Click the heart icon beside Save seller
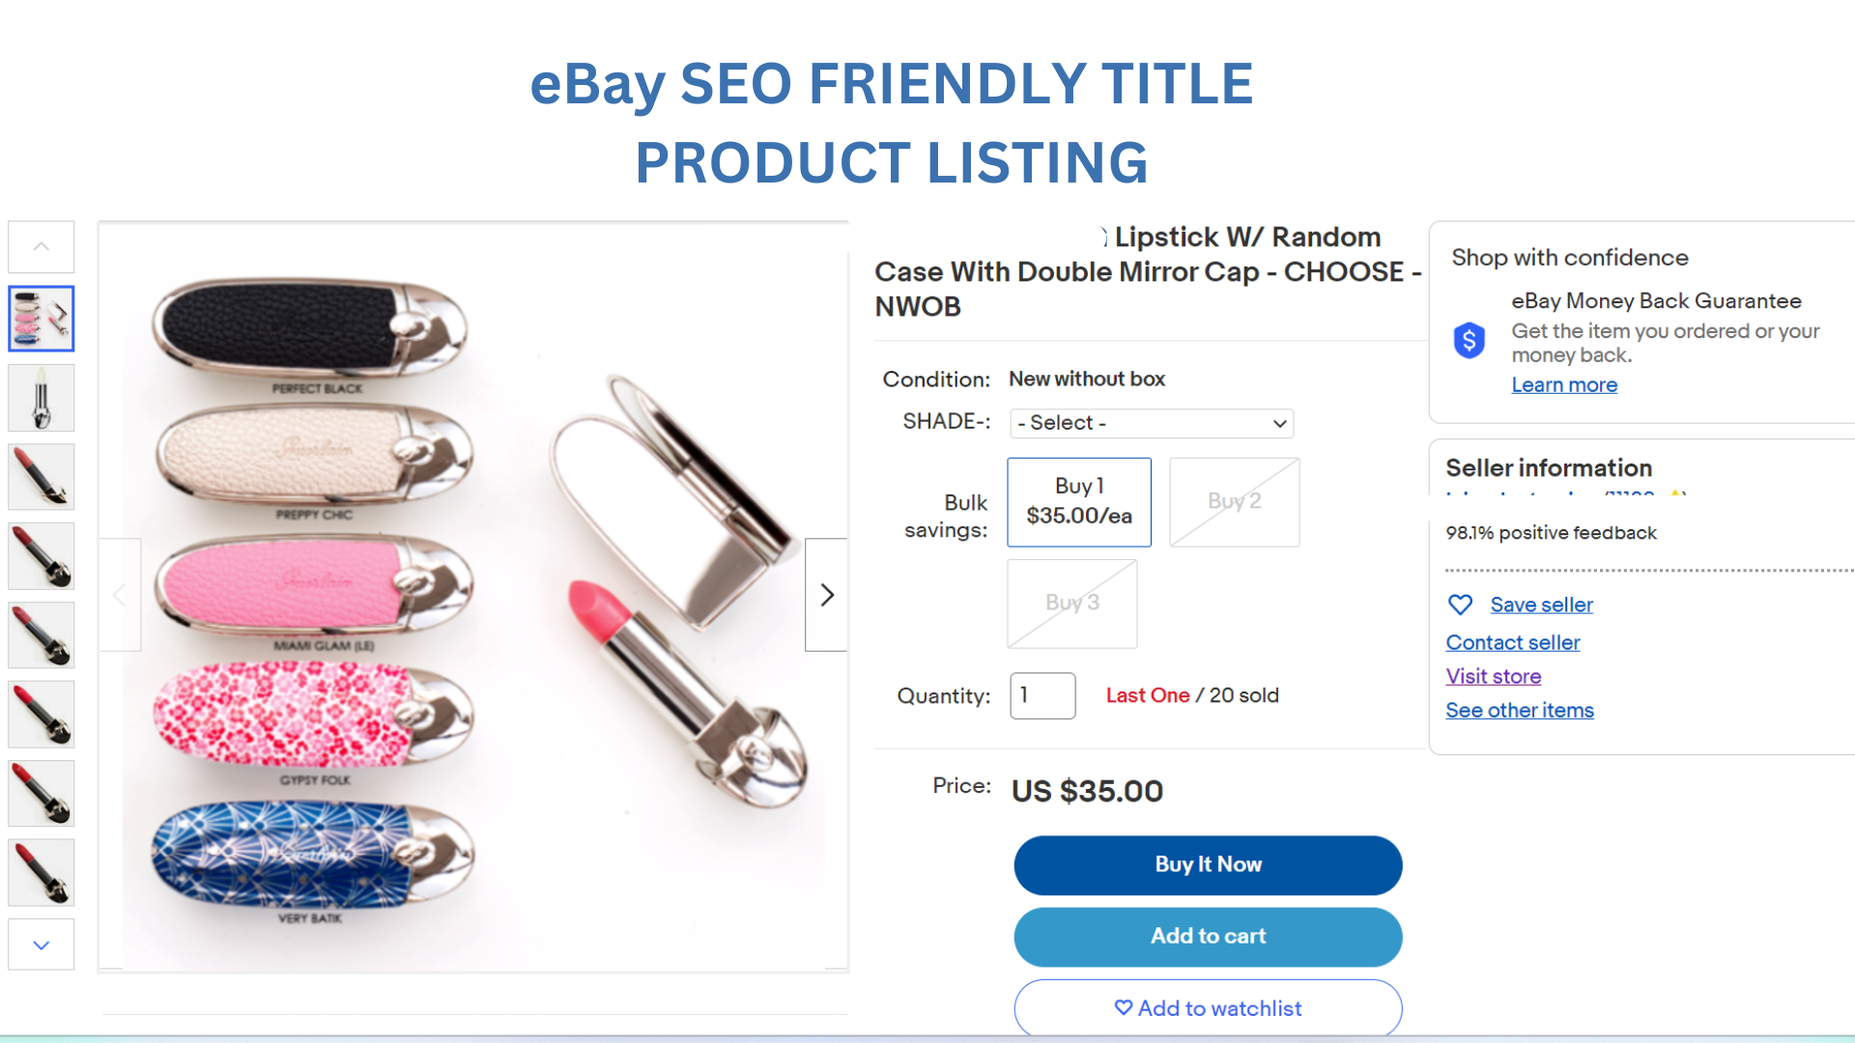This screenshot has width=1855, height=1043. 1460,605
